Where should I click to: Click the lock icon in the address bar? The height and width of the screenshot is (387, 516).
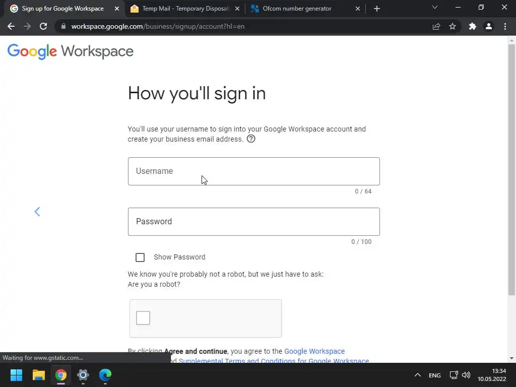point(63,26)
